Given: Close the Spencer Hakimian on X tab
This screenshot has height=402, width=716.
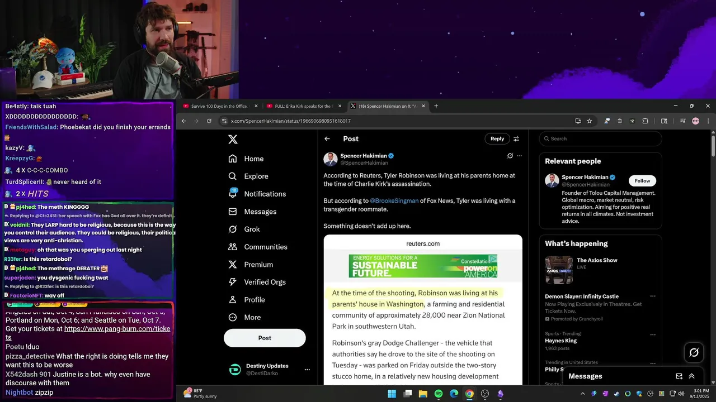Looking at the screenshot, I should pyautogui.click(x=423, y=106).
